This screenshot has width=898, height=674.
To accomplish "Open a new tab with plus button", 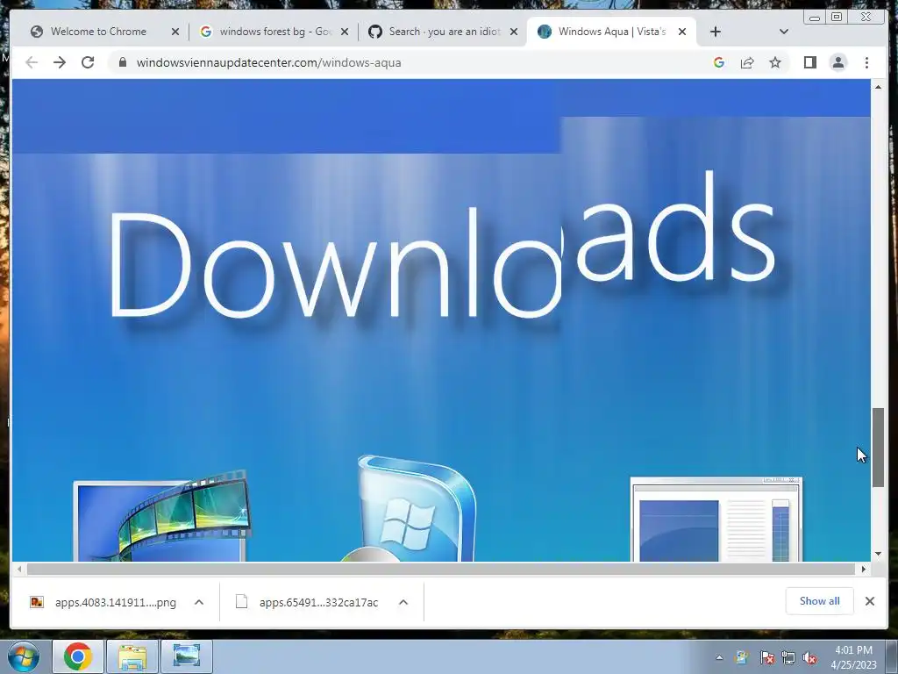I will [716, 32].
